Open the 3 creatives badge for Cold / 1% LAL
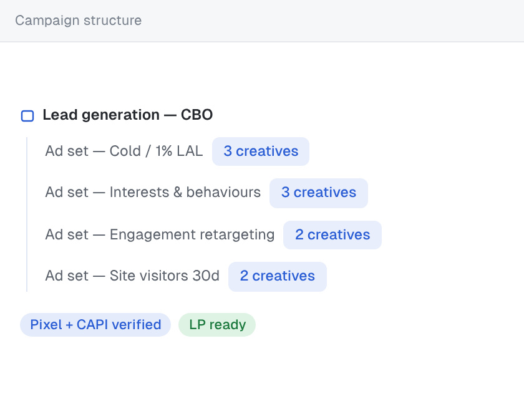 coord(261,151)
